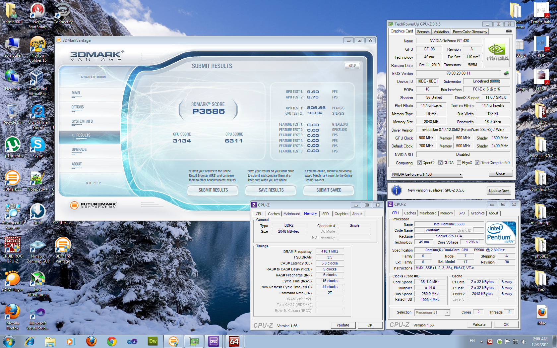The height and width of the screenshot is (348, 557).
Task: Launch 3DMark Vantage desktop shortcut
Action: (63, 250)
